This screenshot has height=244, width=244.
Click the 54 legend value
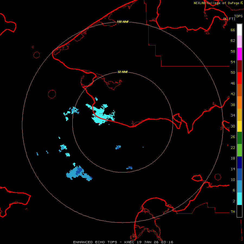pyautogui.click(x=233, y=62)
